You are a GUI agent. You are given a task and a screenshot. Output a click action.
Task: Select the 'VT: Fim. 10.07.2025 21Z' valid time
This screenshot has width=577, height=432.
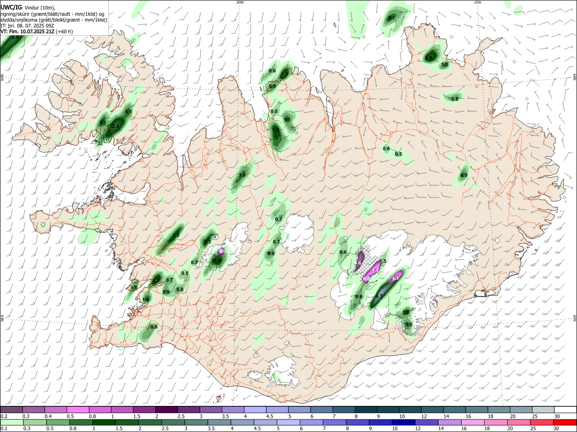click(27, 31)
